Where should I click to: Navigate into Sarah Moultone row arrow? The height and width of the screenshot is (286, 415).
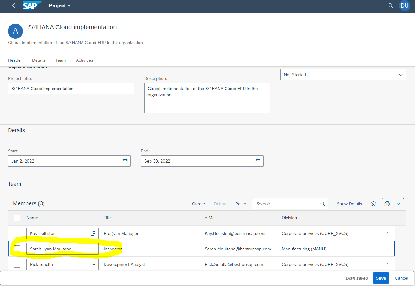pyautogui.click(x=387, y=249)
